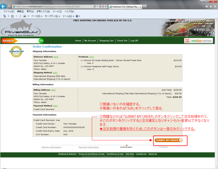This screenshot has width=218, height=169.
Task: Click the Simms G4 Guide Wading Boot item
Action: click(x=111, y=60)
